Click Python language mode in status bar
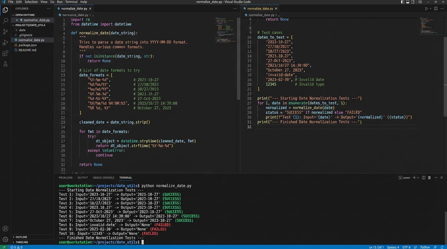 [425, 247]
